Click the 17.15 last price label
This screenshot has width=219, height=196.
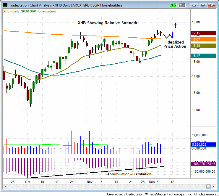coord(203,33)
